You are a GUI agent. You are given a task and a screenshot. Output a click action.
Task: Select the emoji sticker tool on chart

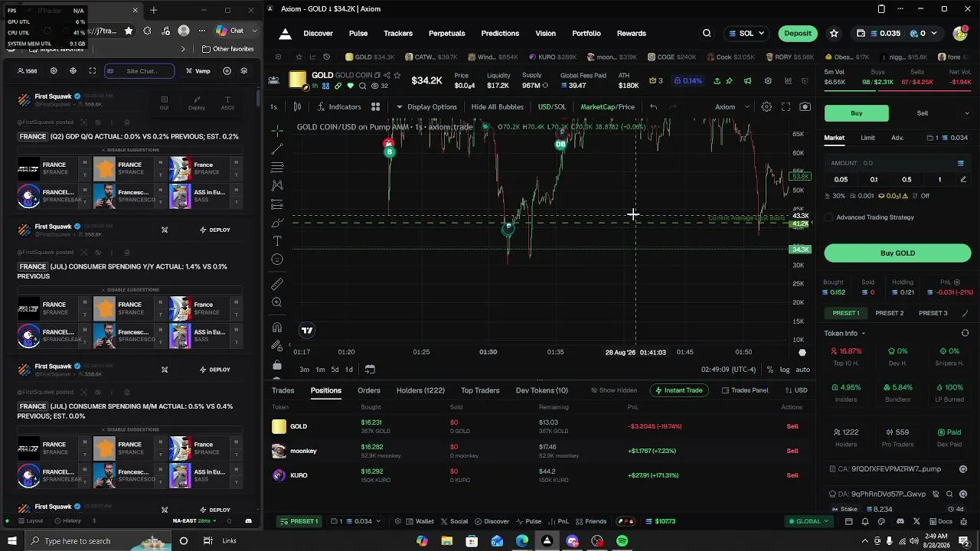tap(277, 259)
